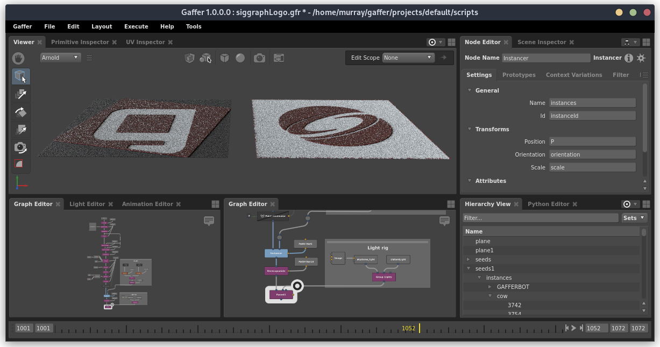
Task: Close the UV Inspector tab
Action: click(171, 42)
